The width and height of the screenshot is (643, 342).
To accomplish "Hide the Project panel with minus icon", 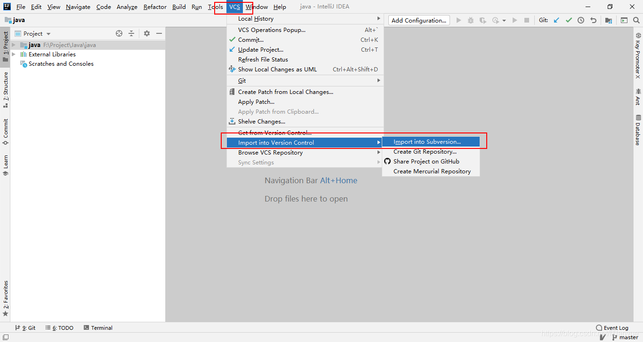I will (x=159, y=33).
